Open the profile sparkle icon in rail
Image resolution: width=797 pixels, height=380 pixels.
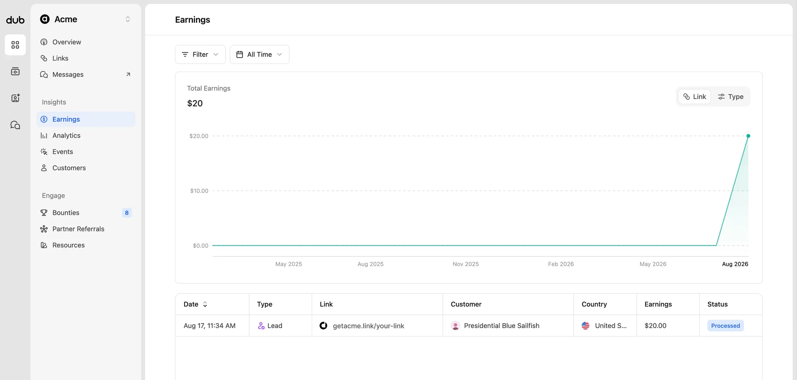point(15,98)
